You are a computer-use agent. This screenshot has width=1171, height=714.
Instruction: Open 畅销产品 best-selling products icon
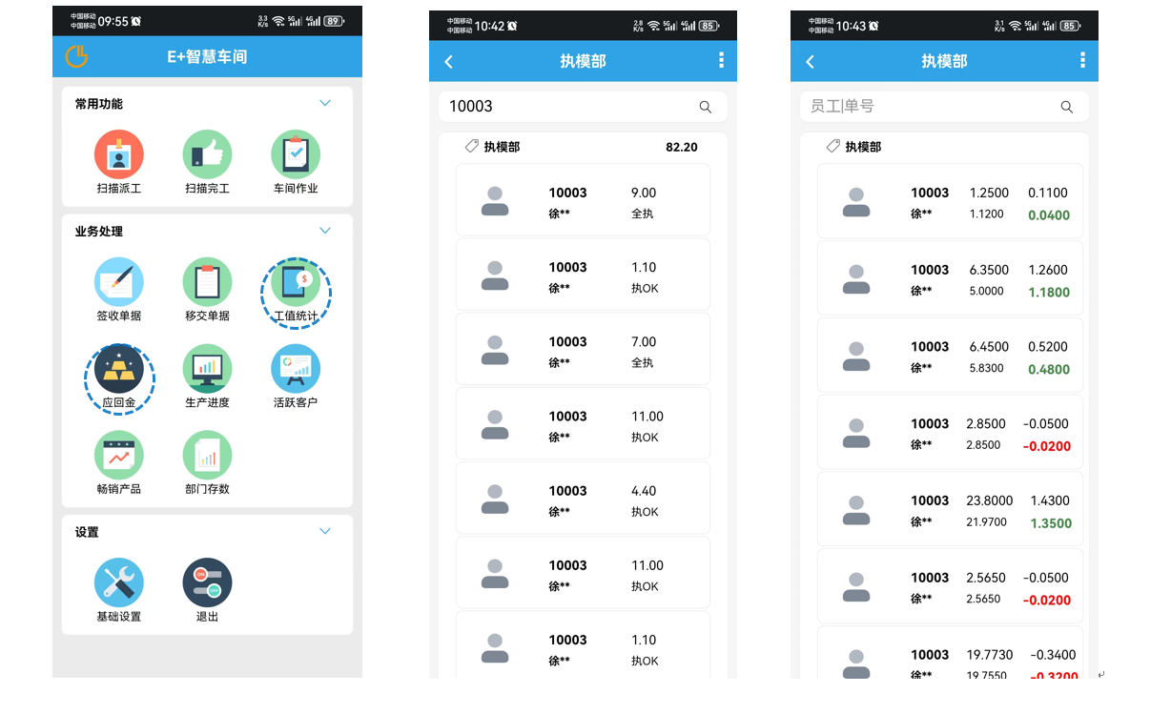118,456
